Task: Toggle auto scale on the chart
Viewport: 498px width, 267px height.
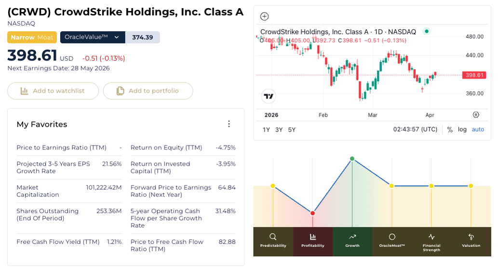Action: (x=478, y=129)
